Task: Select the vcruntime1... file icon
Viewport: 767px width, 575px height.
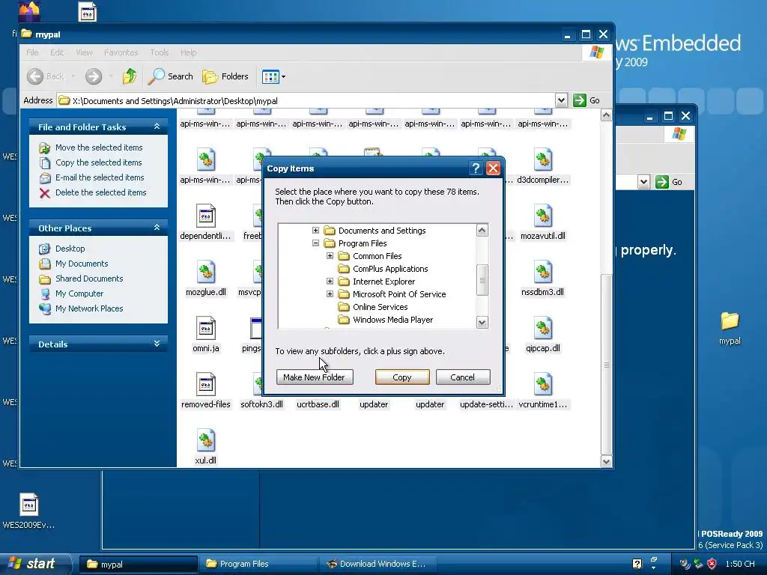Action: coord(542,384)
